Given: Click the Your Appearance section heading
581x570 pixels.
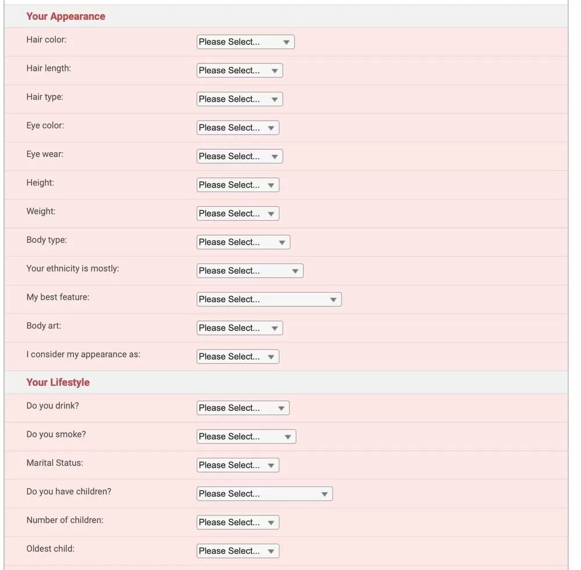Looking at the screenshot, I should coord(66,16).
